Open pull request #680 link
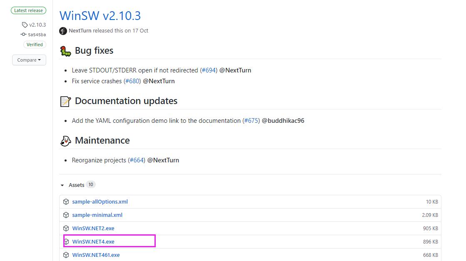 coord(132,81)
